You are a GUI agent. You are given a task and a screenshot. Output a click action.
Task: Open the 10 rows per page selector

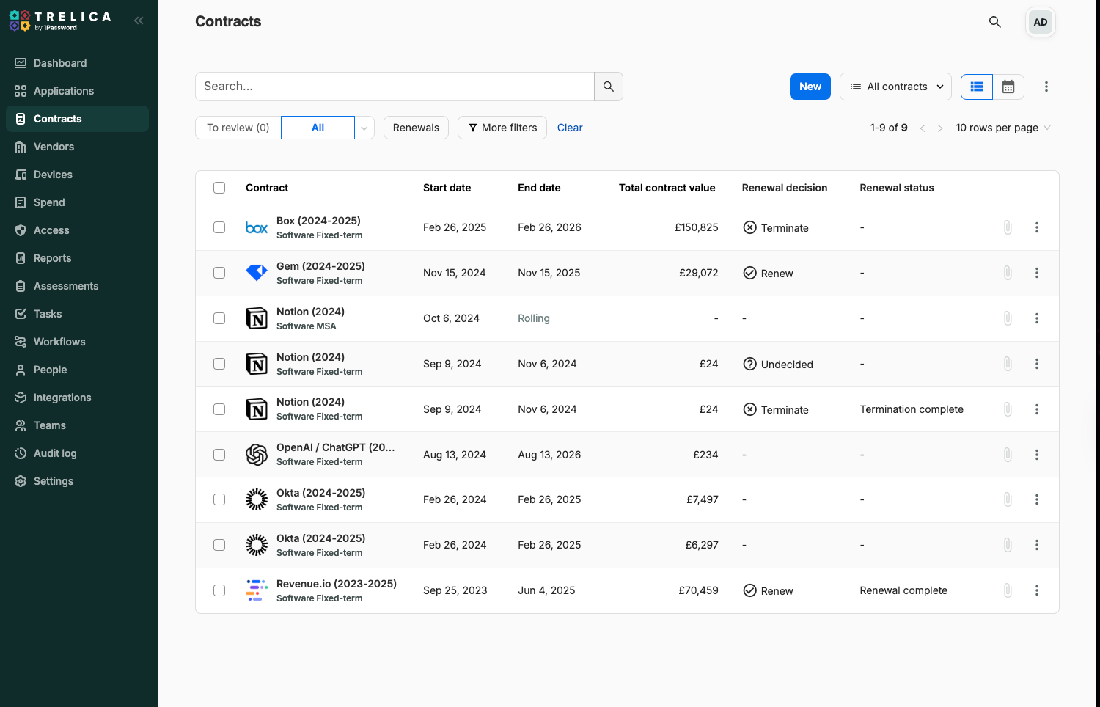[x=1002, y=128]
